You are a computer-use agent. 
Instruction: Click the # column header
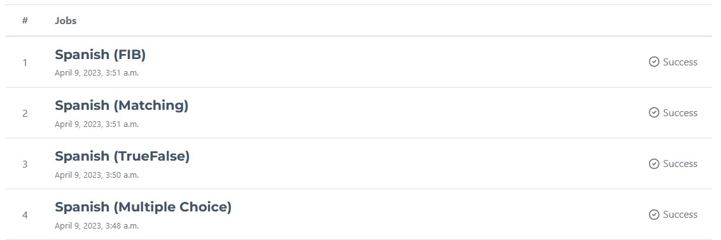click(x=25, y=21)
